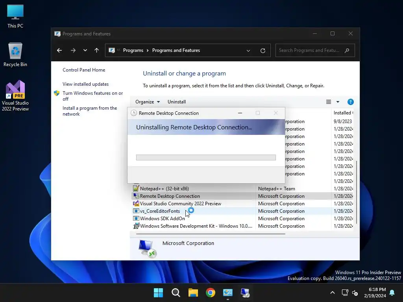Show hidden system tray icons

point(332,293)
